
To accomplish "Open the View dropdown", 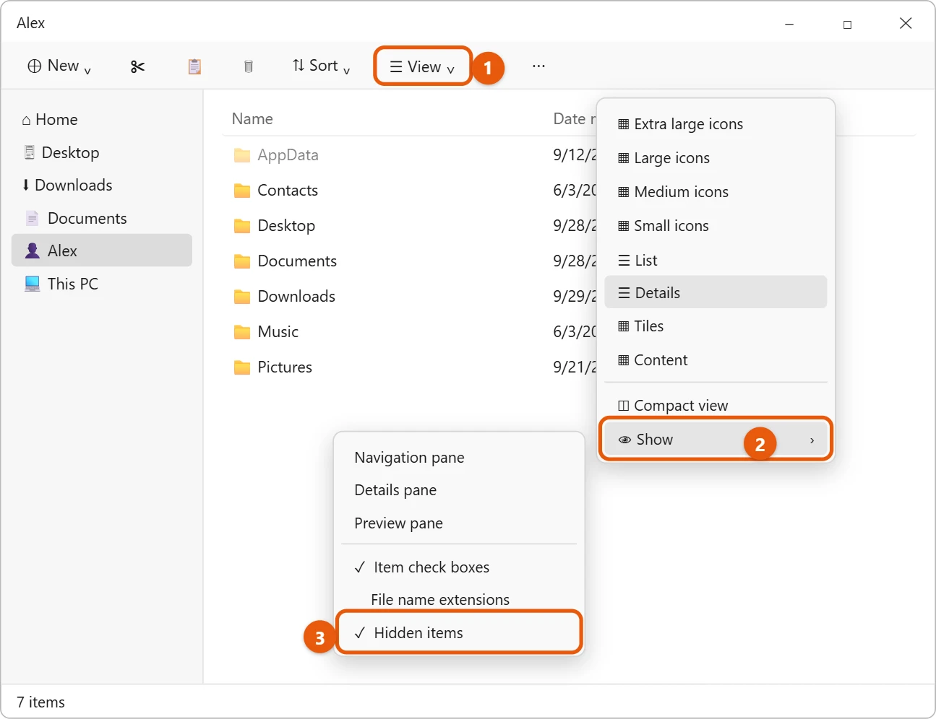I will (x=423, y=66).
